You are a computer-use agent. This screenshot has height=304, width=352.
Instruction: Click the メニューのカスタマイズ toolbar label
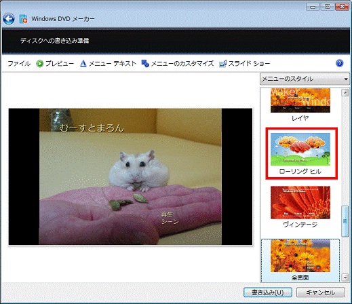pos(182,64)
